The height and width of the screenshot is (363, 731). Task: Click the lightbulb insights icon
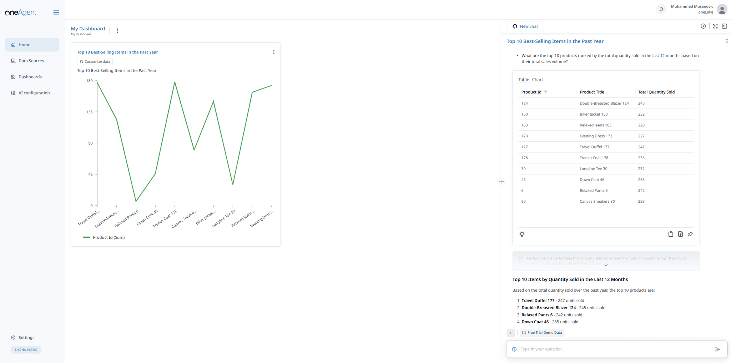pyautogui.click(x=522, y=234)
